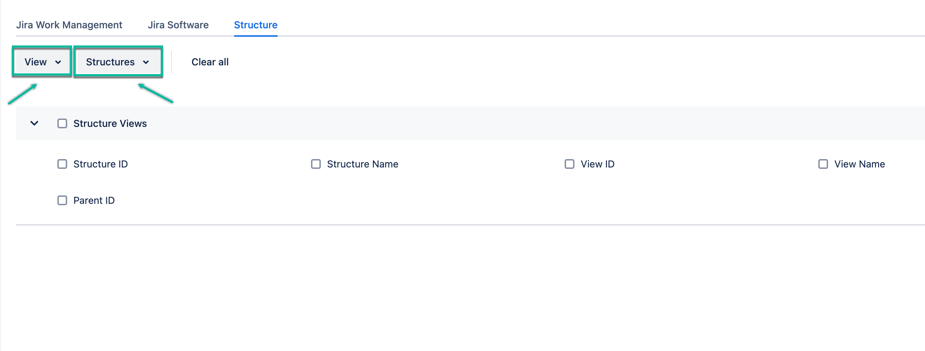Screen dimensions: 925x351
Task: Check the Structure Name checkbox
Action: tap(316, 164)
